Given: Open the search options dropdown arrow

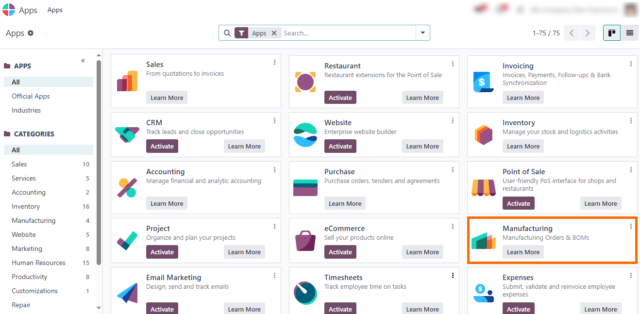Looking at the screenshot, I should click(x=423, y=33).
